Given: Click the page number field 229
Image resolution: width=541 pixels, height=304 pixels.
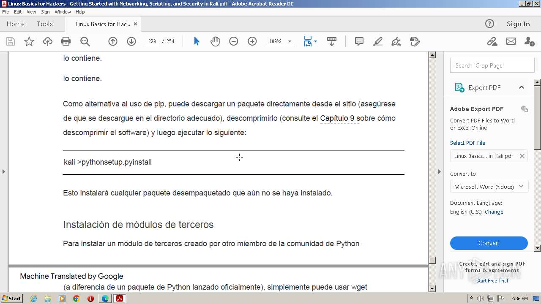Looking at the screenshot, I should coord(152,41).
